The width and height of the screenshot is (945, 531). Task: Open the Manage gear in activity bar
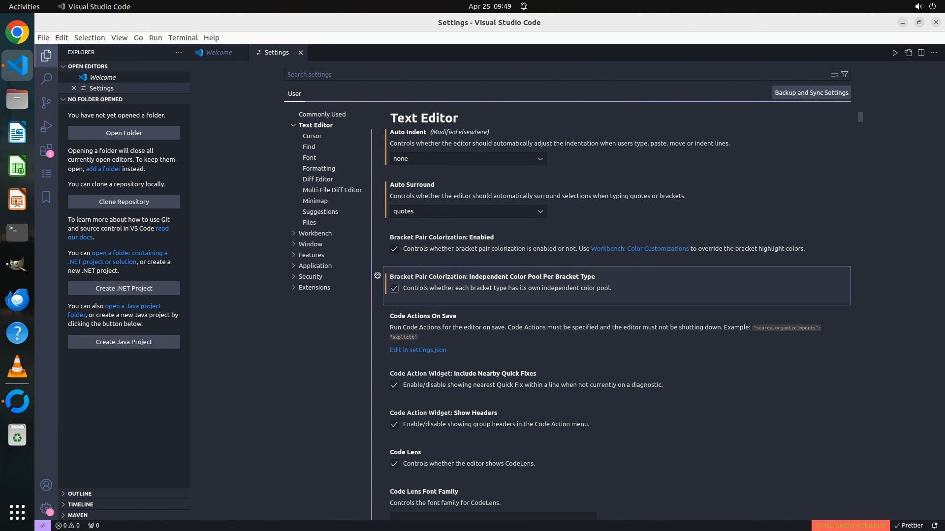click(x=46, y=508)
